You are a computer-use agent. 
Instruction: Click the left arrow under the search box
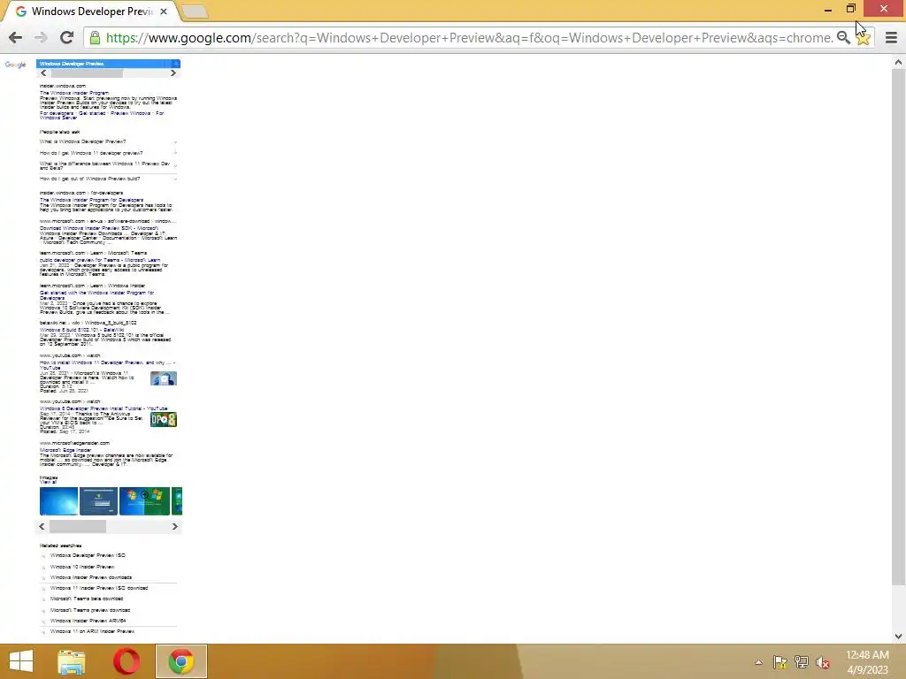[x=43, y=73]
